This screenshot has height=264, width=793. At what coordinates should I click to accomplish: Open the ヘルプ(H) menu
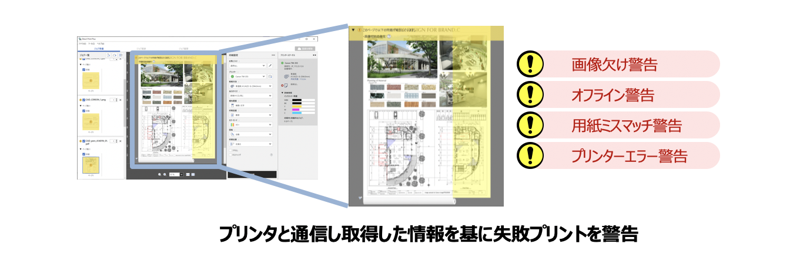(101, 42)
